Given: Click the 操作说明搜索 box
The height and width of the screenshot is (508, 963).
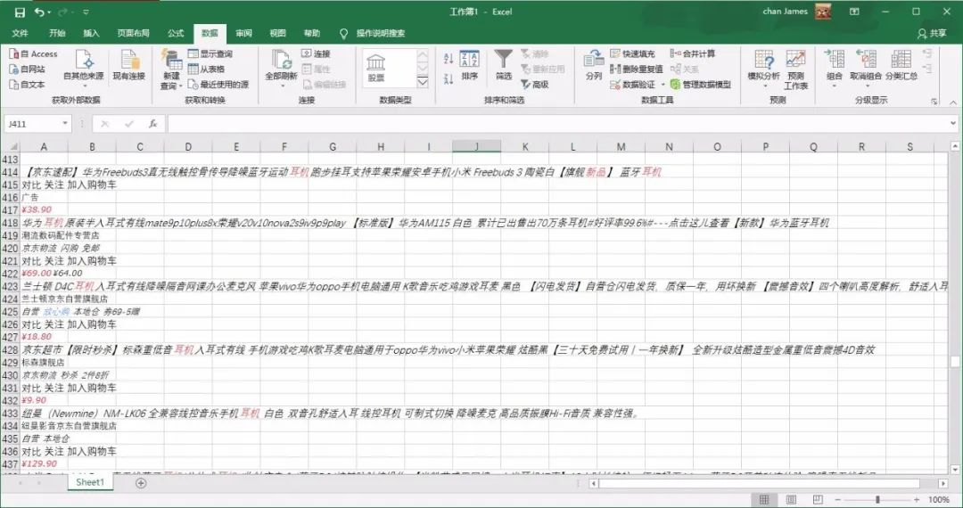Looking at the screenshot, I should tap(374, 33).
